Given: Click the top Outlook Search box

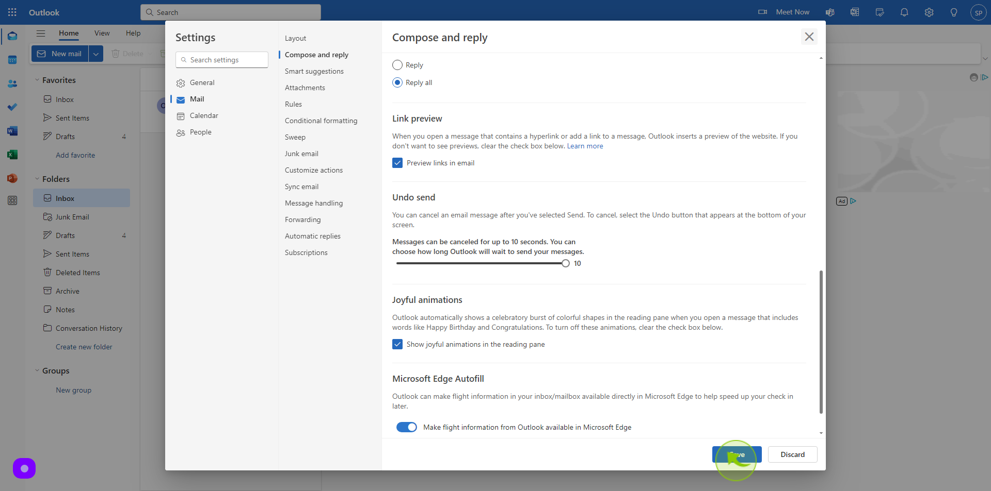Looking at the screenshot, I should [x=231, y=12].
